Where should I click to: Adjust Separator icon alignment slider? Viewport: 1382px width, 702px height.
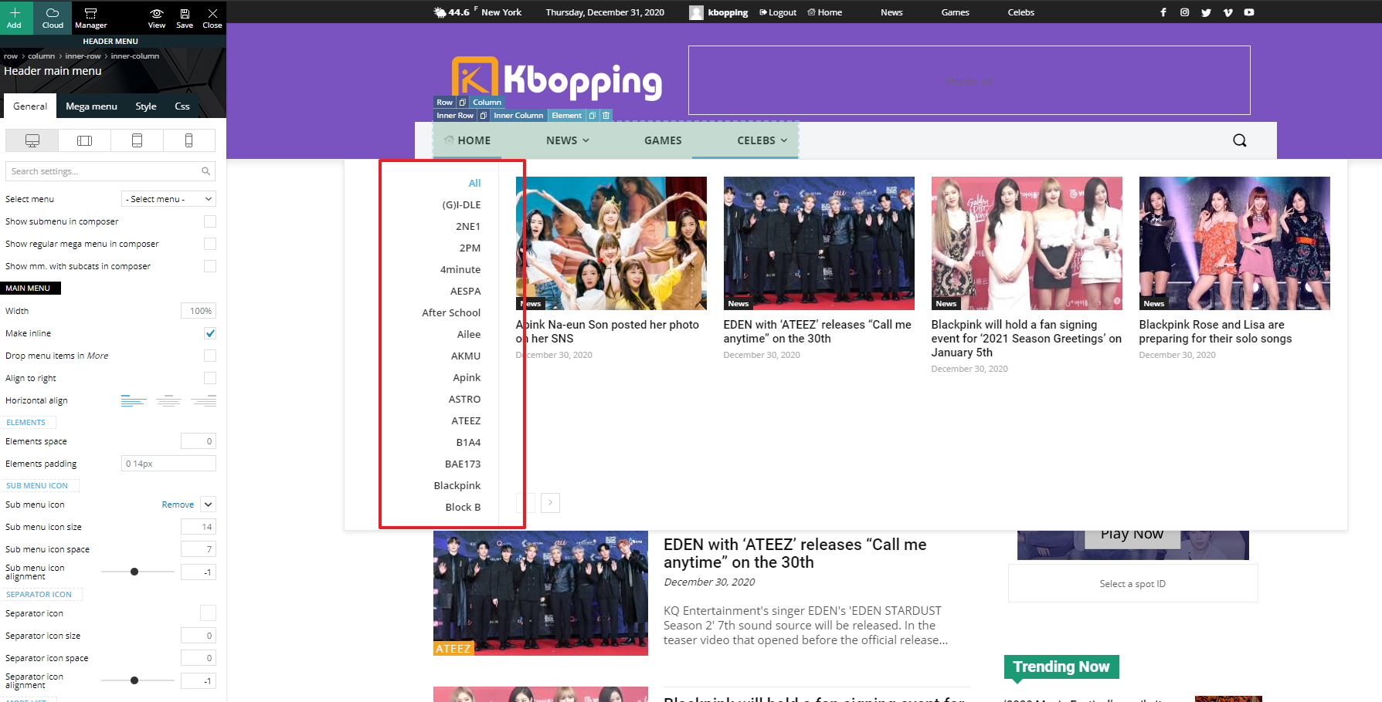[134, 680]
